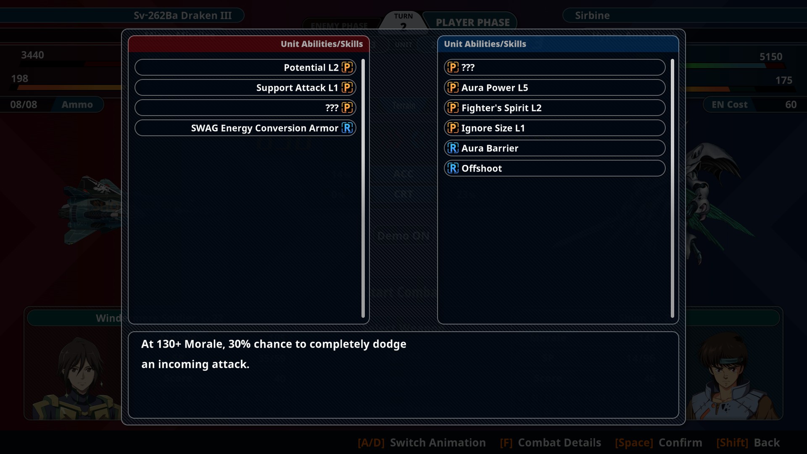
Task: Click the right skills panel scrollbar
Action: (672, 188)
